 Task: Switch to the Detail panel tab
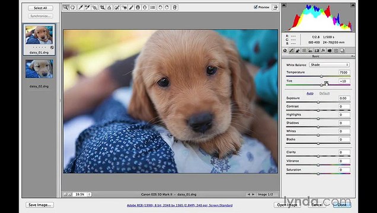tap(298, 50)
